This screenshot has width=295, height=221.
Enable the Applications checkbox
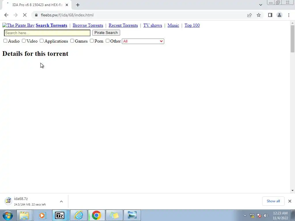[x=41, y=41]
